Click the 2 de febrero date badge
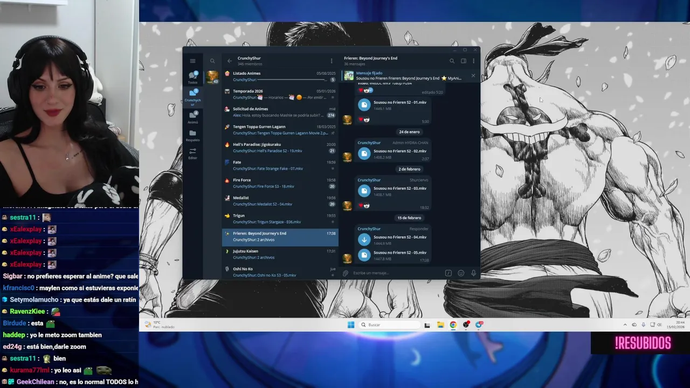Image resolution: width=690 pixels, height=388 pixels. click(409, 169)
